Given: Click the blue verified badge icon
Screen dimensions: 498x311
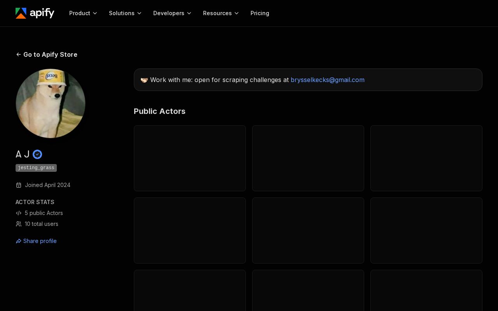Looking at the screenshot, I should tap(37, 154).
